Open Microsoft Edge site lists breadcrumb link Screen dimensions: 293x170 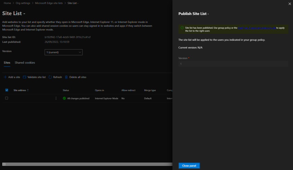click(x=49, y=3)
